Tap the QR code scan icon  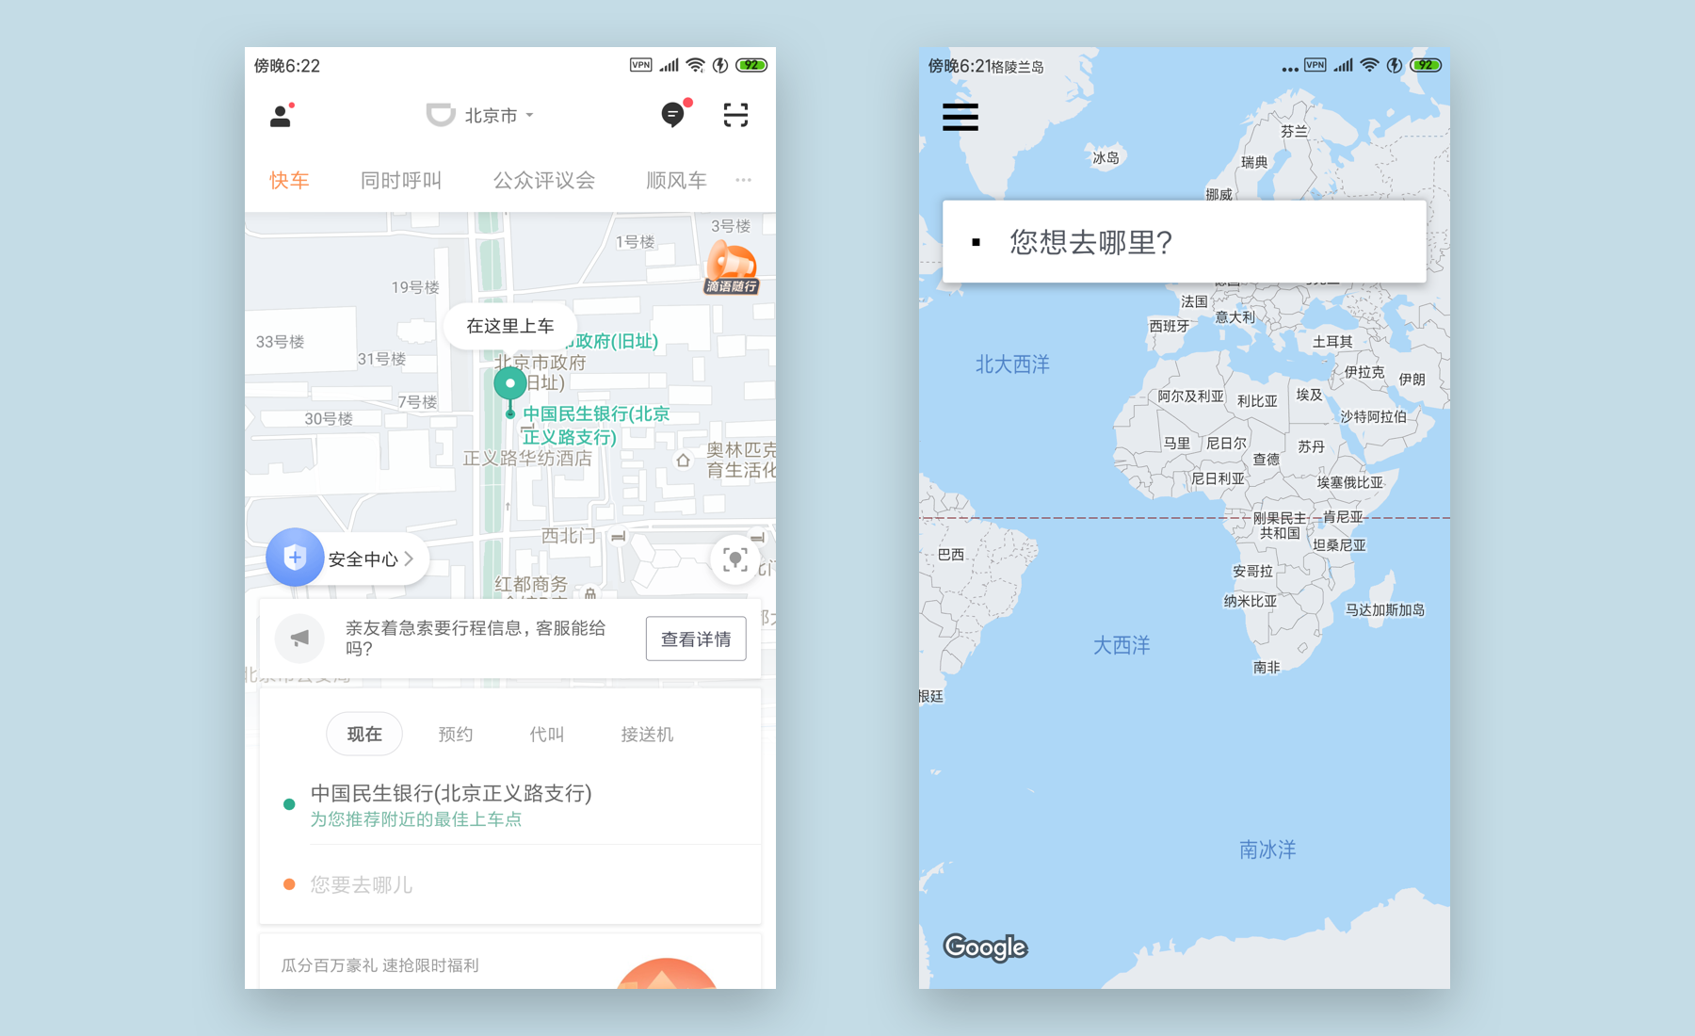click(735, 115)
